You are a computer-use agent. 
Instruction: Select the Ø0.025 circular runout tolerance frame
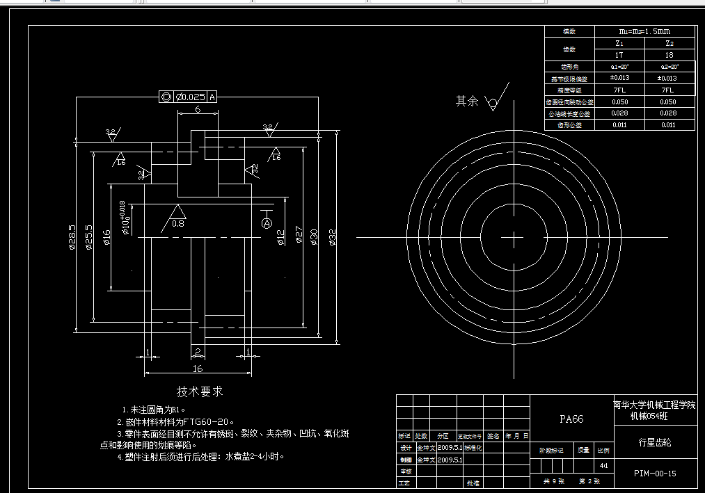click(x=189, y=97)
